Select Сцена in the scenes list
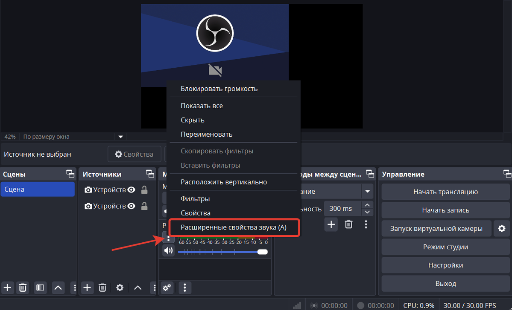 click(38, 189)
